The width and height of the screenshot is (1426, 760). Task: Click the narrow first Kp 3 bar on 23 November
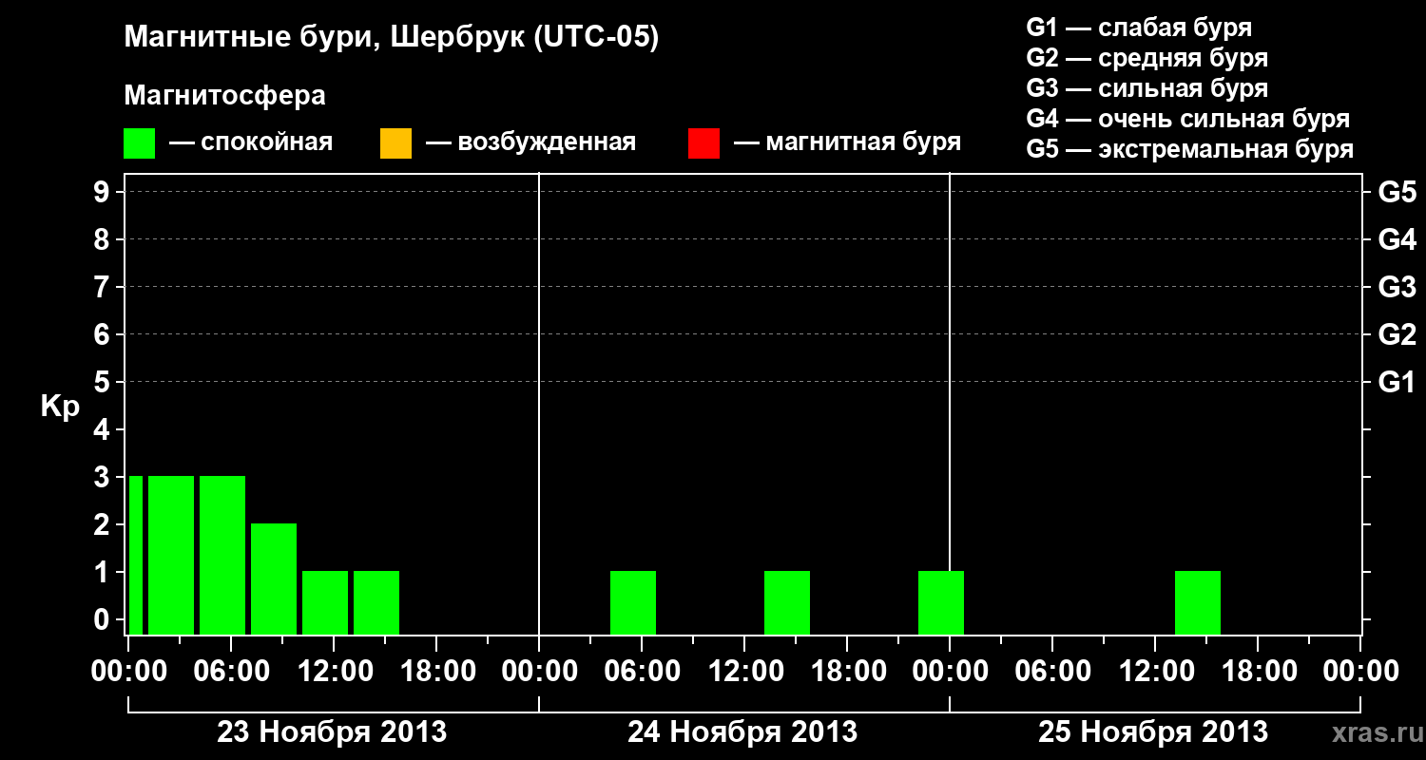coord(136,555)
